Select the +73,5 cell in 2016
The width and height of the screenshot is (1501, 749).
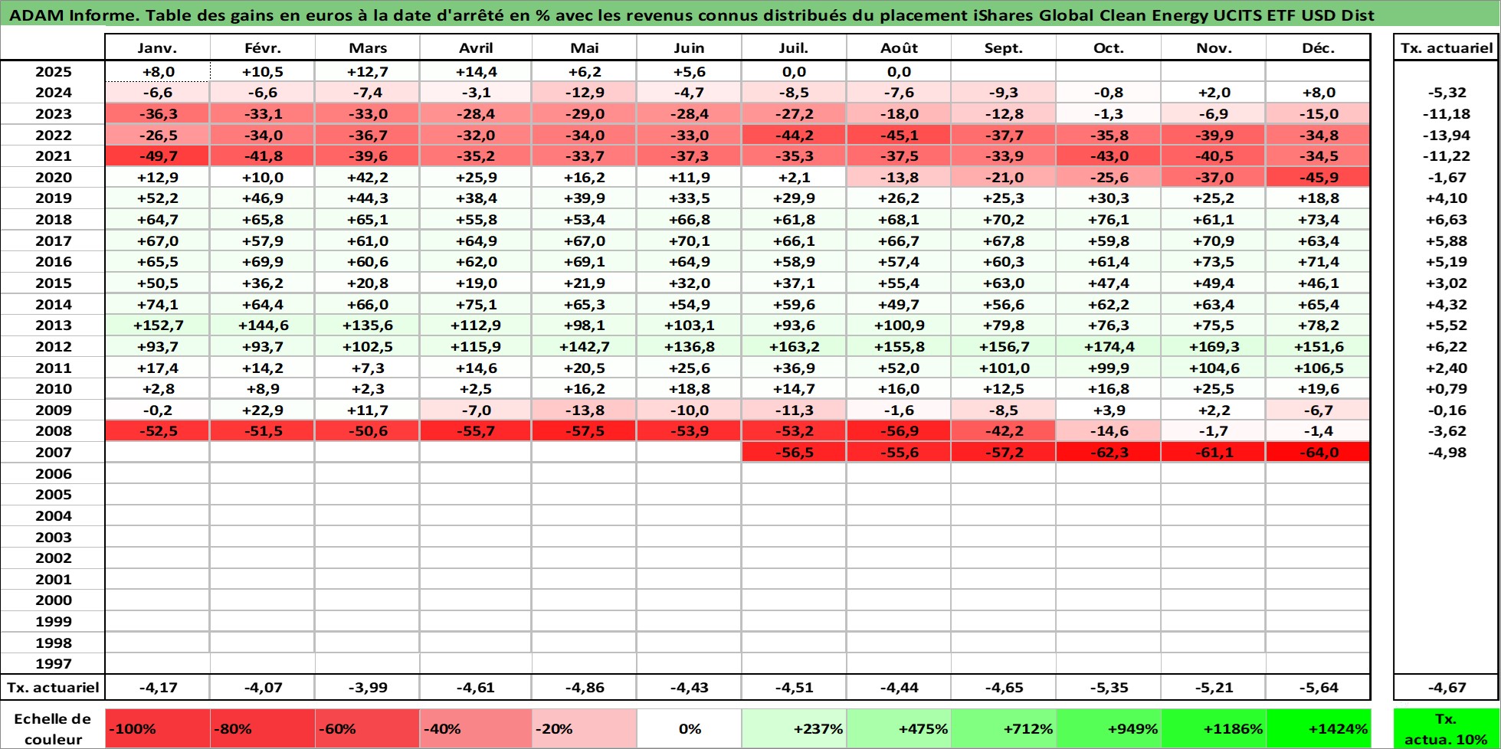tap(1214, 261)
